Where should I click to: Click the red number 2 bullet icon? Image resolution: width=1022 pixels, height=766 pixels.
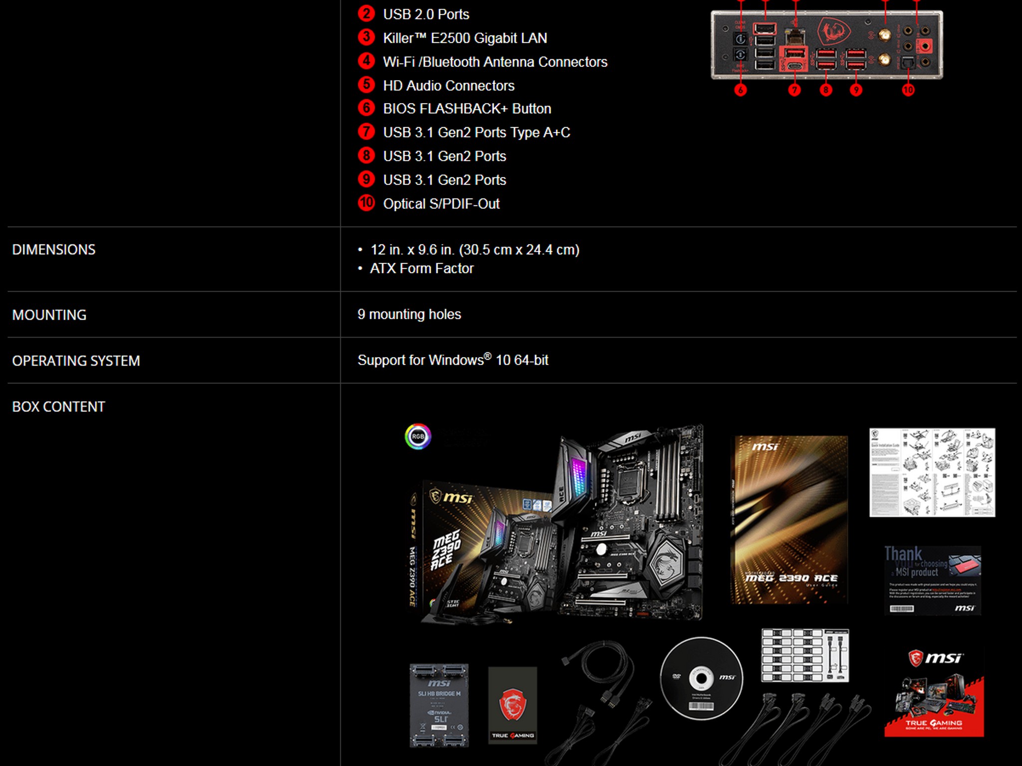click(x=366, y=13)
